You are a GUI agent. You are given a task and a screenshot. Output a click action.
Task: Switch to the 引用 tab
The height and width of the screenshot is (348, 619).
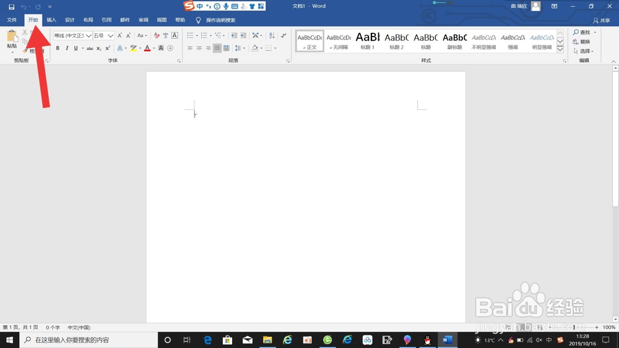[106, 20]
